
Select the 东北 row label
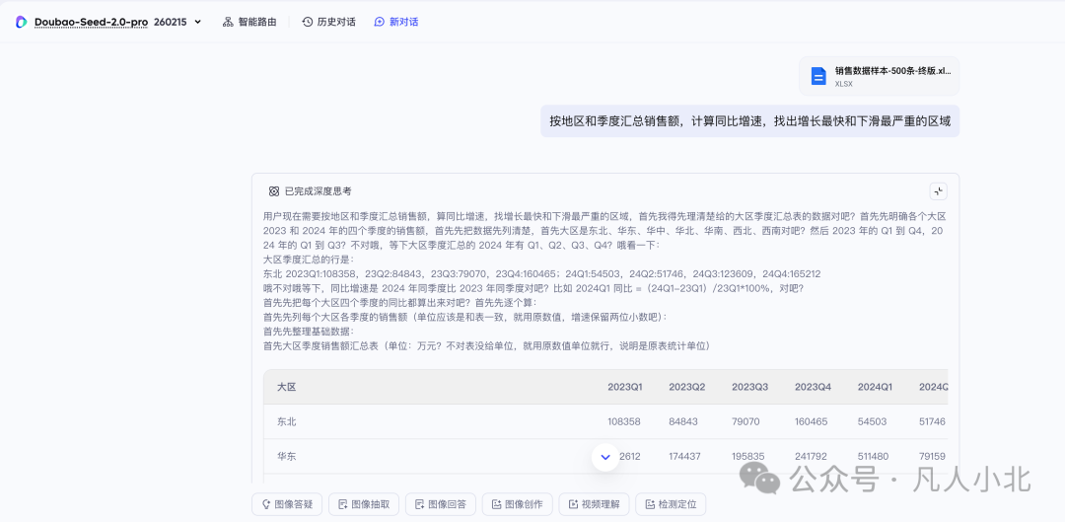click(287, 421)
